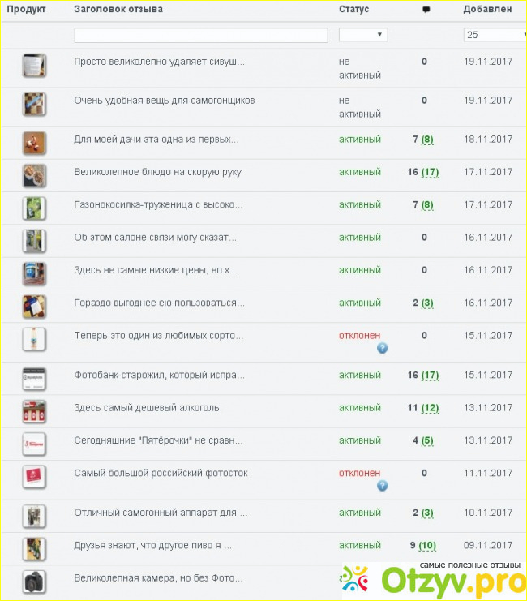Screen dimensions: 527x601
Task: Click thumbnail for 'Самый большой российский фотосток'
Action: point(34,476)
